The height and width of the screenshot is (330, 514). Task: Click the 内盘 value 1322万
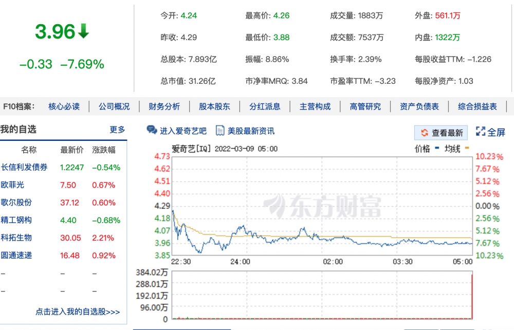coord(448,38)
